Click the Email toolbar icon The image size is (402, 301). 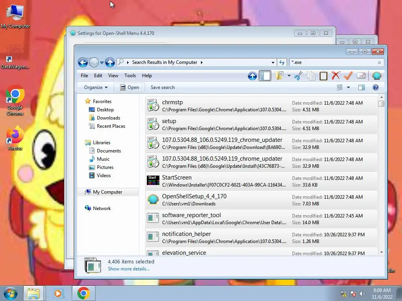point(361,76)
